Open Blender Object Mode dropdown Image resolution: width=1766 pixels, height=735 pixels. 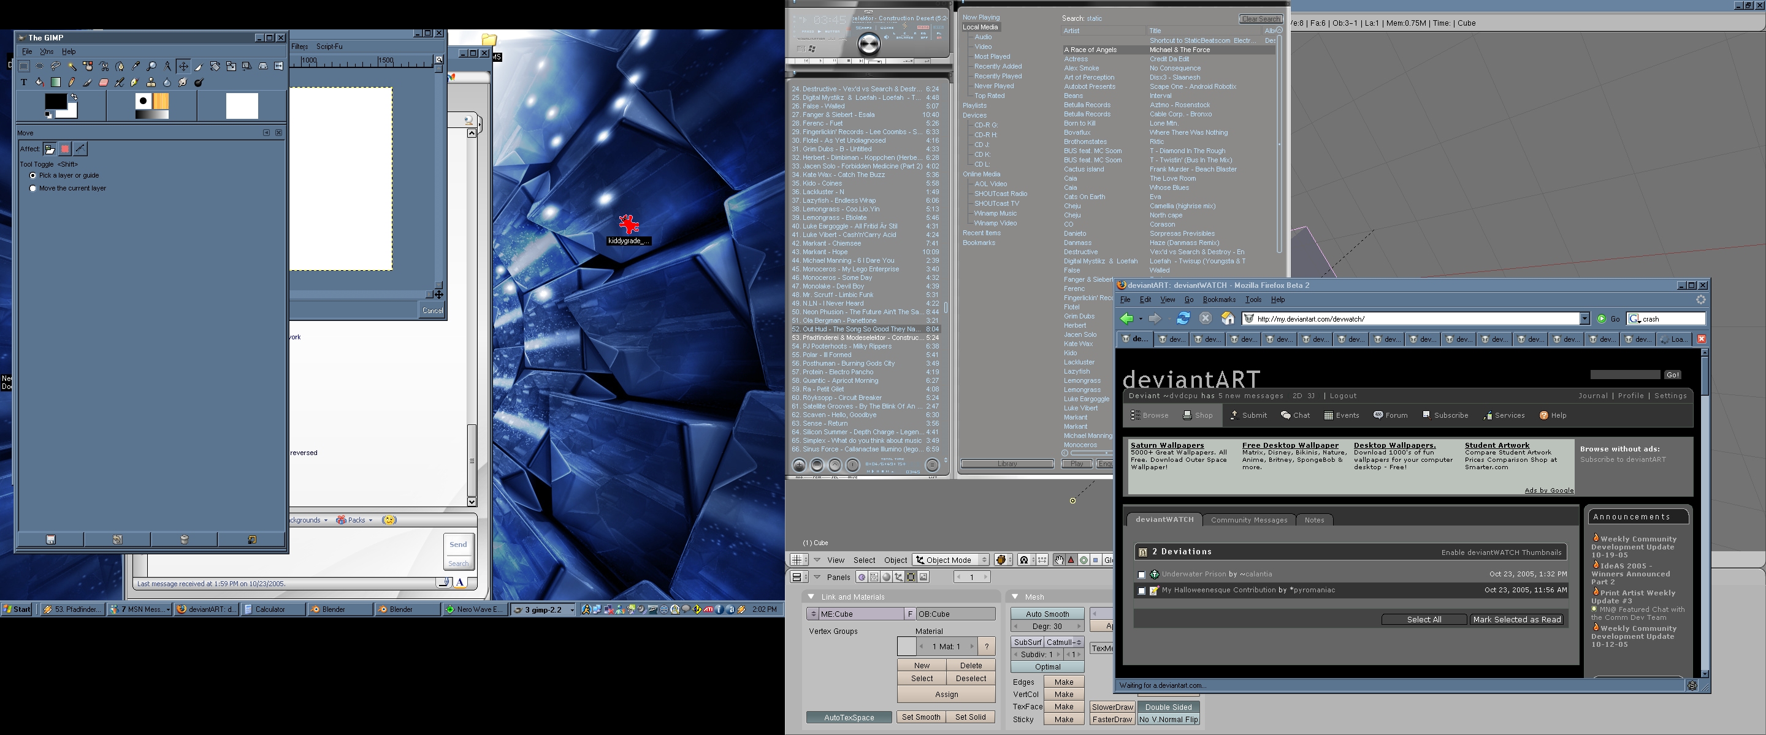pyautogui.click(x=951, y=560)
